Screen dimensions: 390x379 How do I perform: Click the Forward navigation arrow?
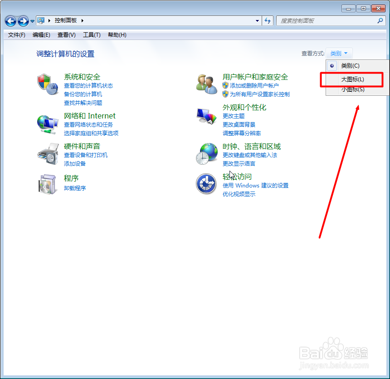click(x=23, y=21)
